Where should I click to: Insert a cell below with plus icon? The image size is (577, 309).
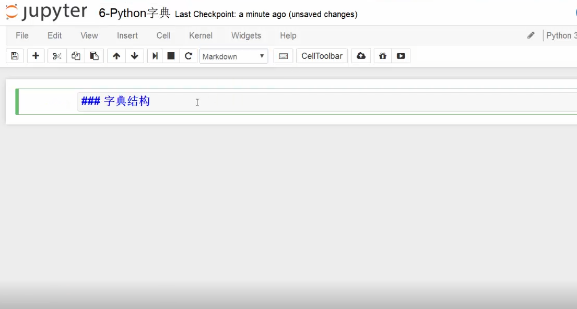point(36,56)
